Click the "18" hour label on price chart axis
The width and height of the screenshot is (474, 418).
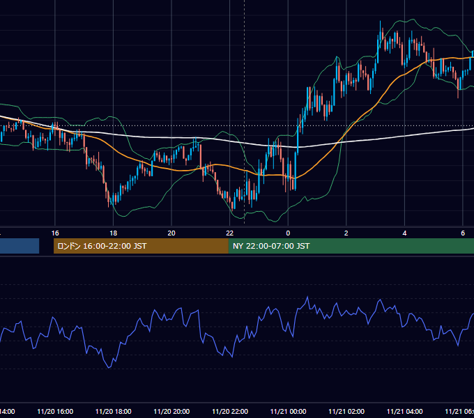pos(114,233)
